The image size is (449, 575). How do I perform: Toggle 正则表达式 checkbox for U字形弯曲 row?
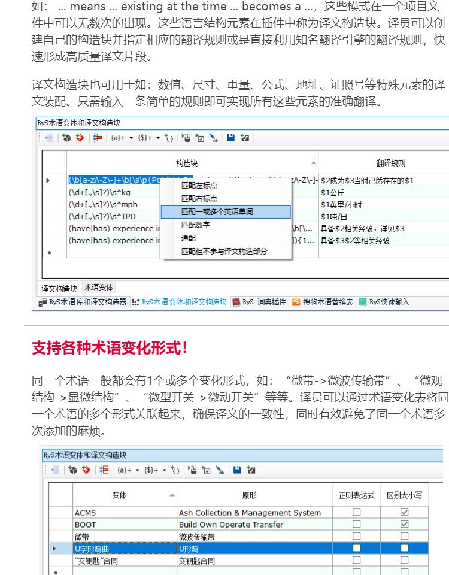(356, 548)
